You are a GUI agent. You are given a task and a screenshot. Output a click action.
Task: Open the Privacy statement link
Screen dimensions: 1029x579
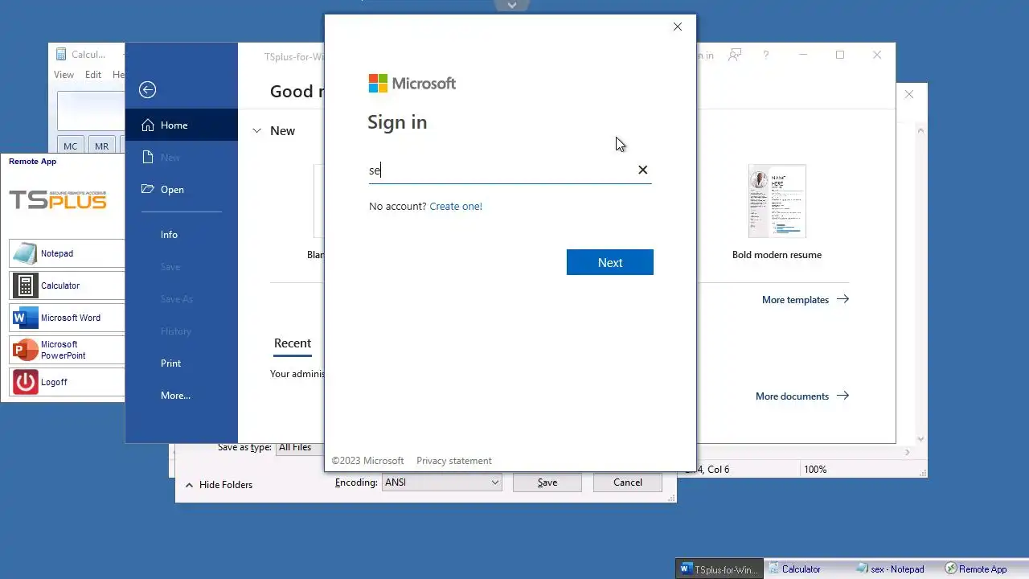tap(454, 461)
